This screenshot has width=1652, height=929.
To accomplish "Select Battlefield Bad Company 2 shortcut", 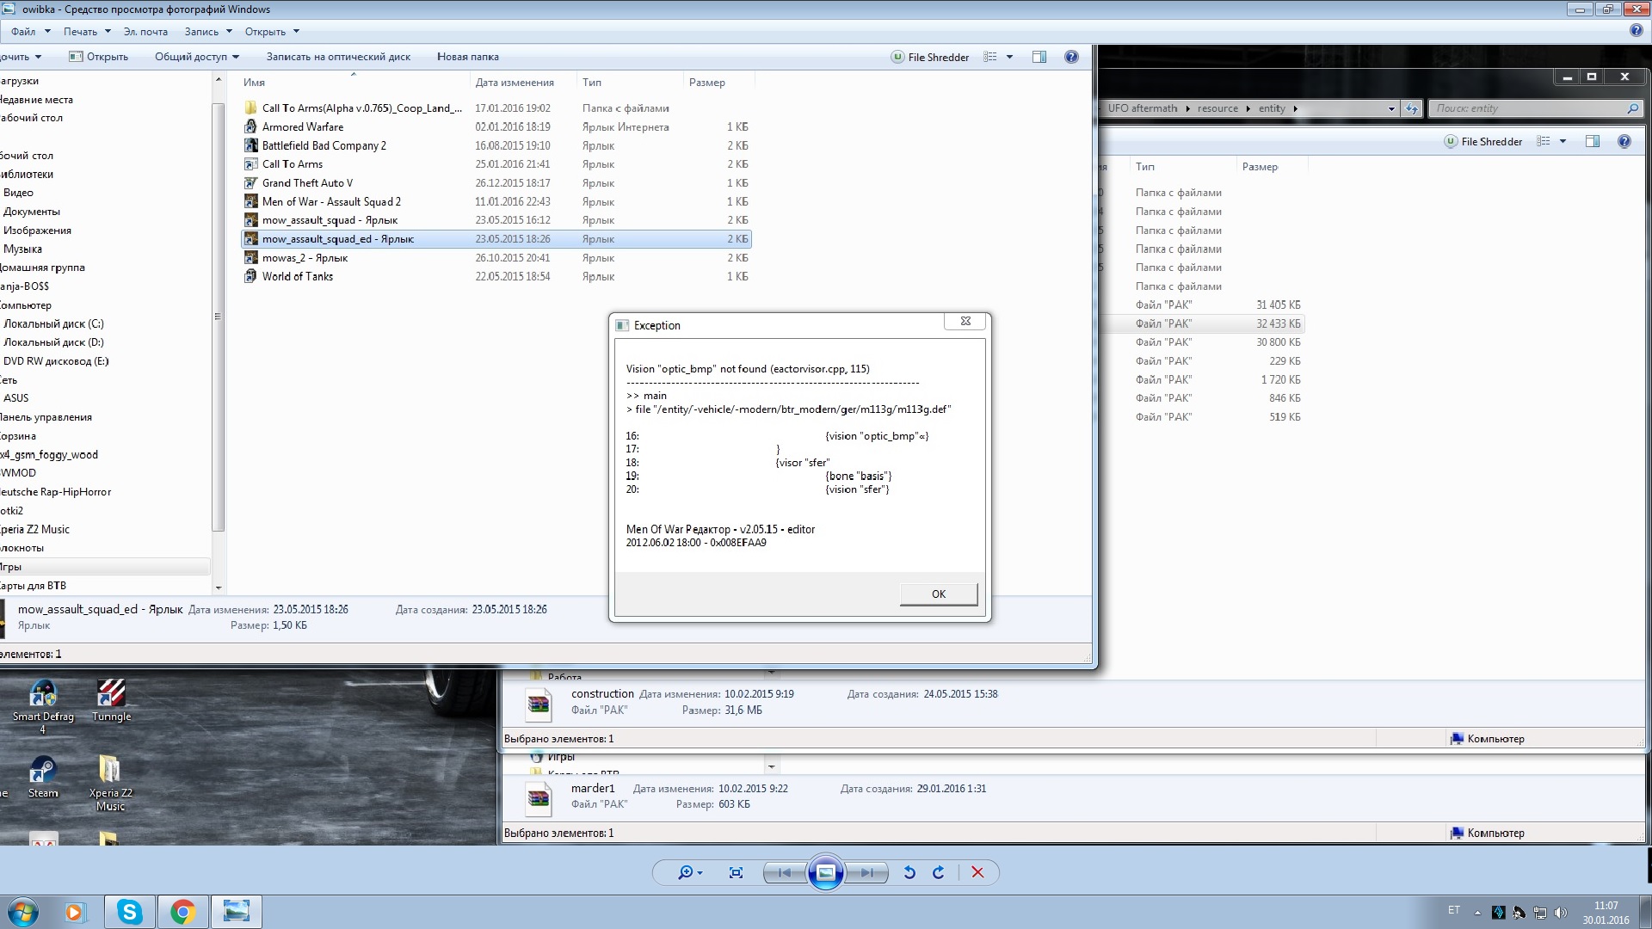I will point(324,146).
